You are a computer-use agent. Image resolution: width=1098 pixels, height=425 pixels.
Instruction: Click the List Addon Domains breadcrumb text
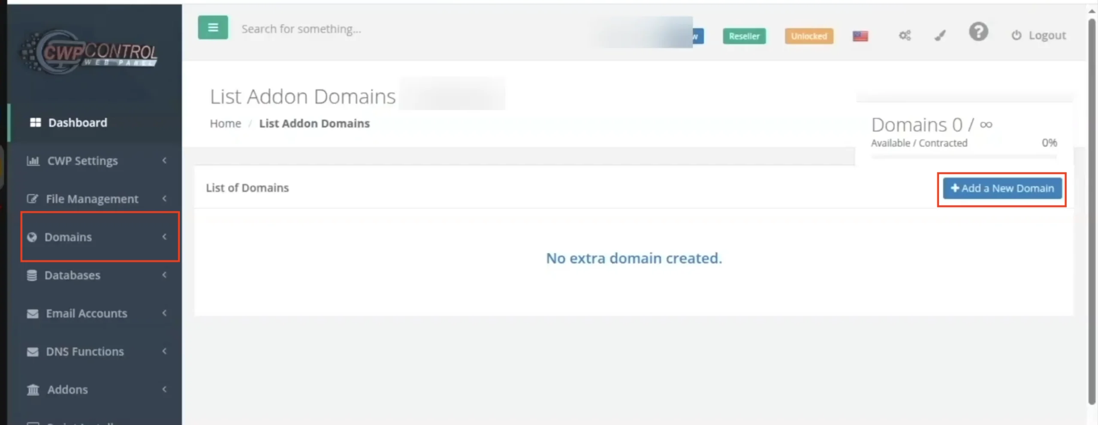click(314, 124)
